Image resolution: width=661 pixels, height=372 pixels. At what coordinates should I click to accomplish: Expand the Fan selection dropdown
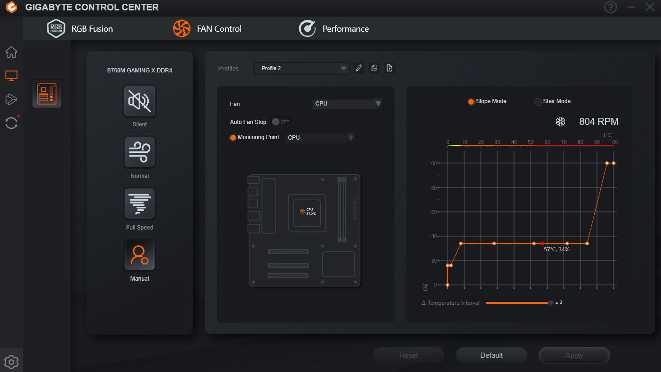(347, 104)
